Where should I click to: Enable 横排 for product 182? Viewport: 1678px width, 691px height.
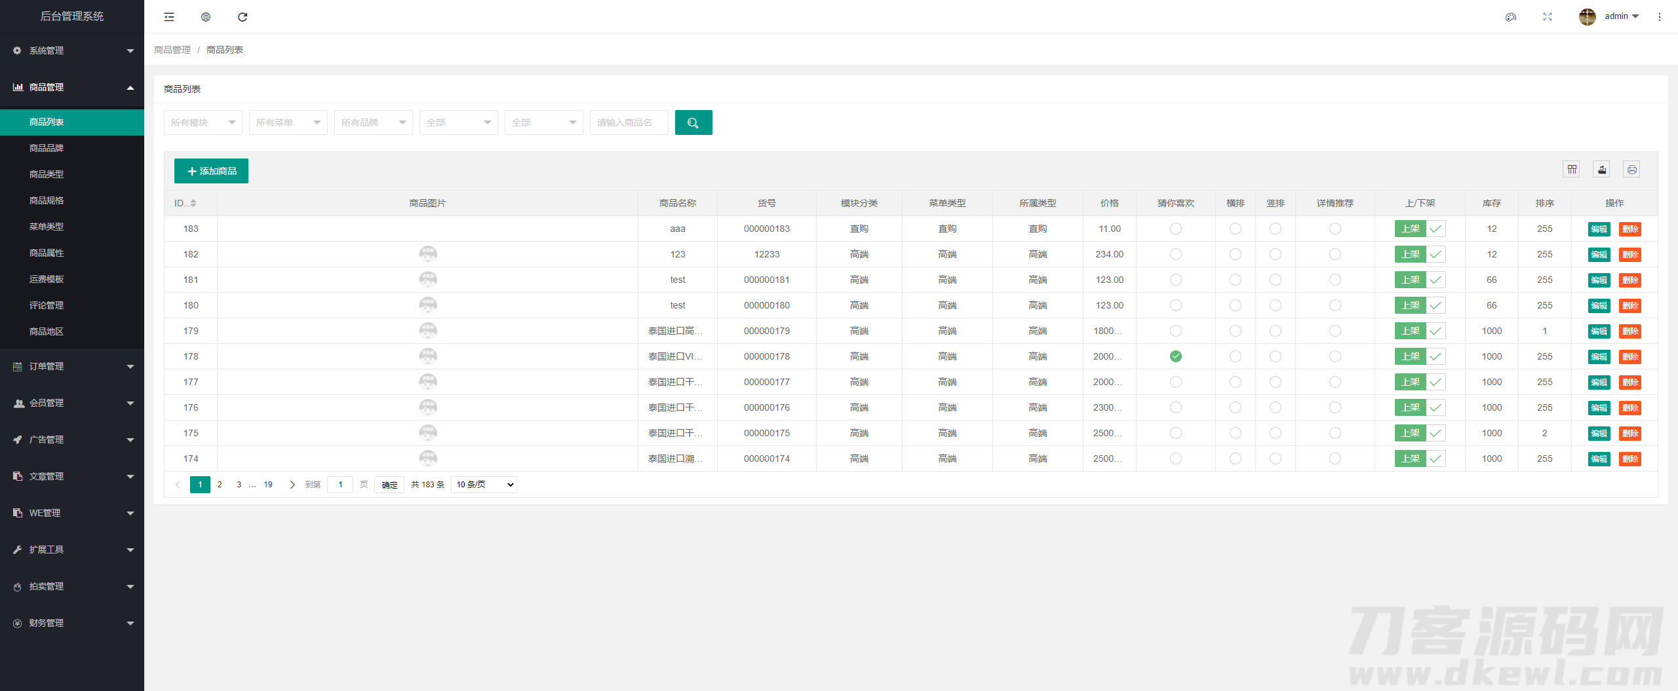1236,254
